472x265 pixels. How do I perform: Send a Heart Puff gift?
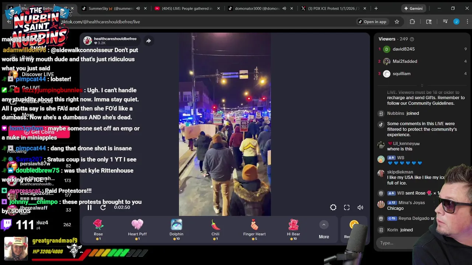point(137,230)
